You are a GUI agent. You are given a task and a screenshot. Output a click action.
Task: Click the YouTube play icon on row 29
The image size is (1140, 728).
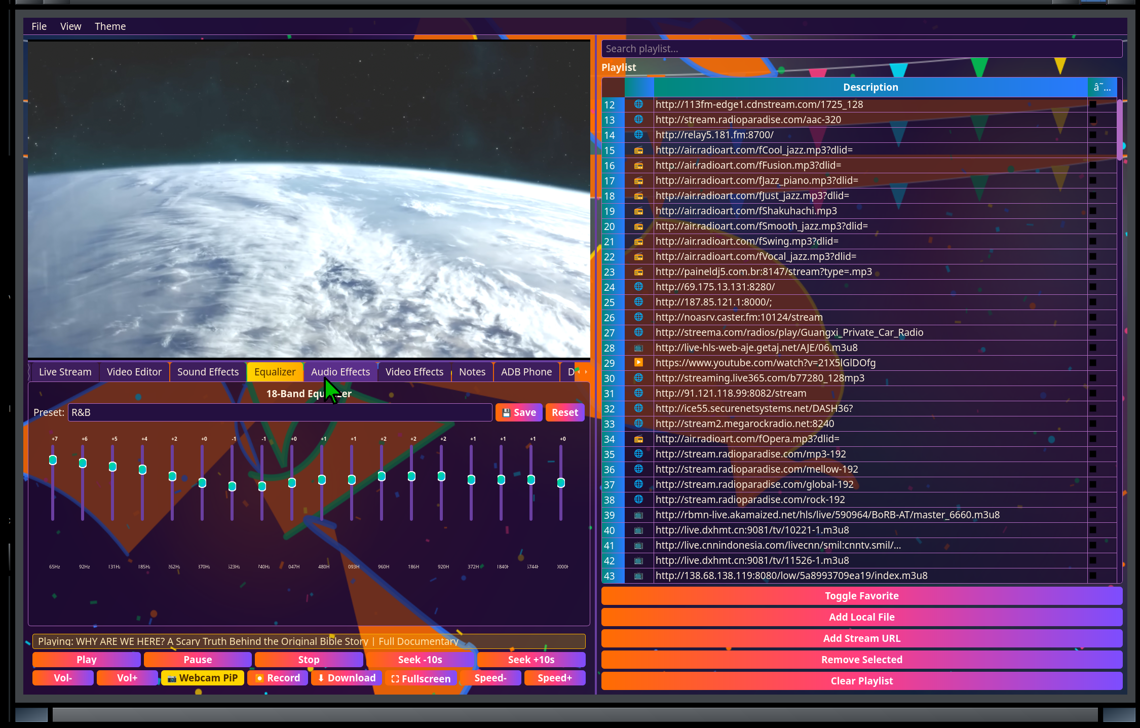pos(638,363)
